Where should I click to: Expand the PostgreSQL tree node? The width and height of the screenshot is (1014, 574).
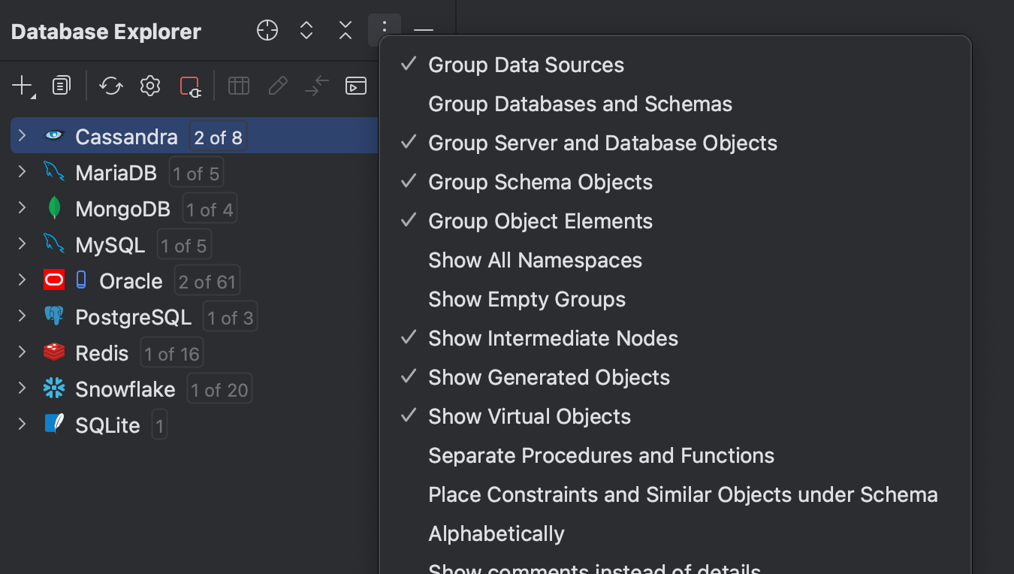[x=21, y=316]
